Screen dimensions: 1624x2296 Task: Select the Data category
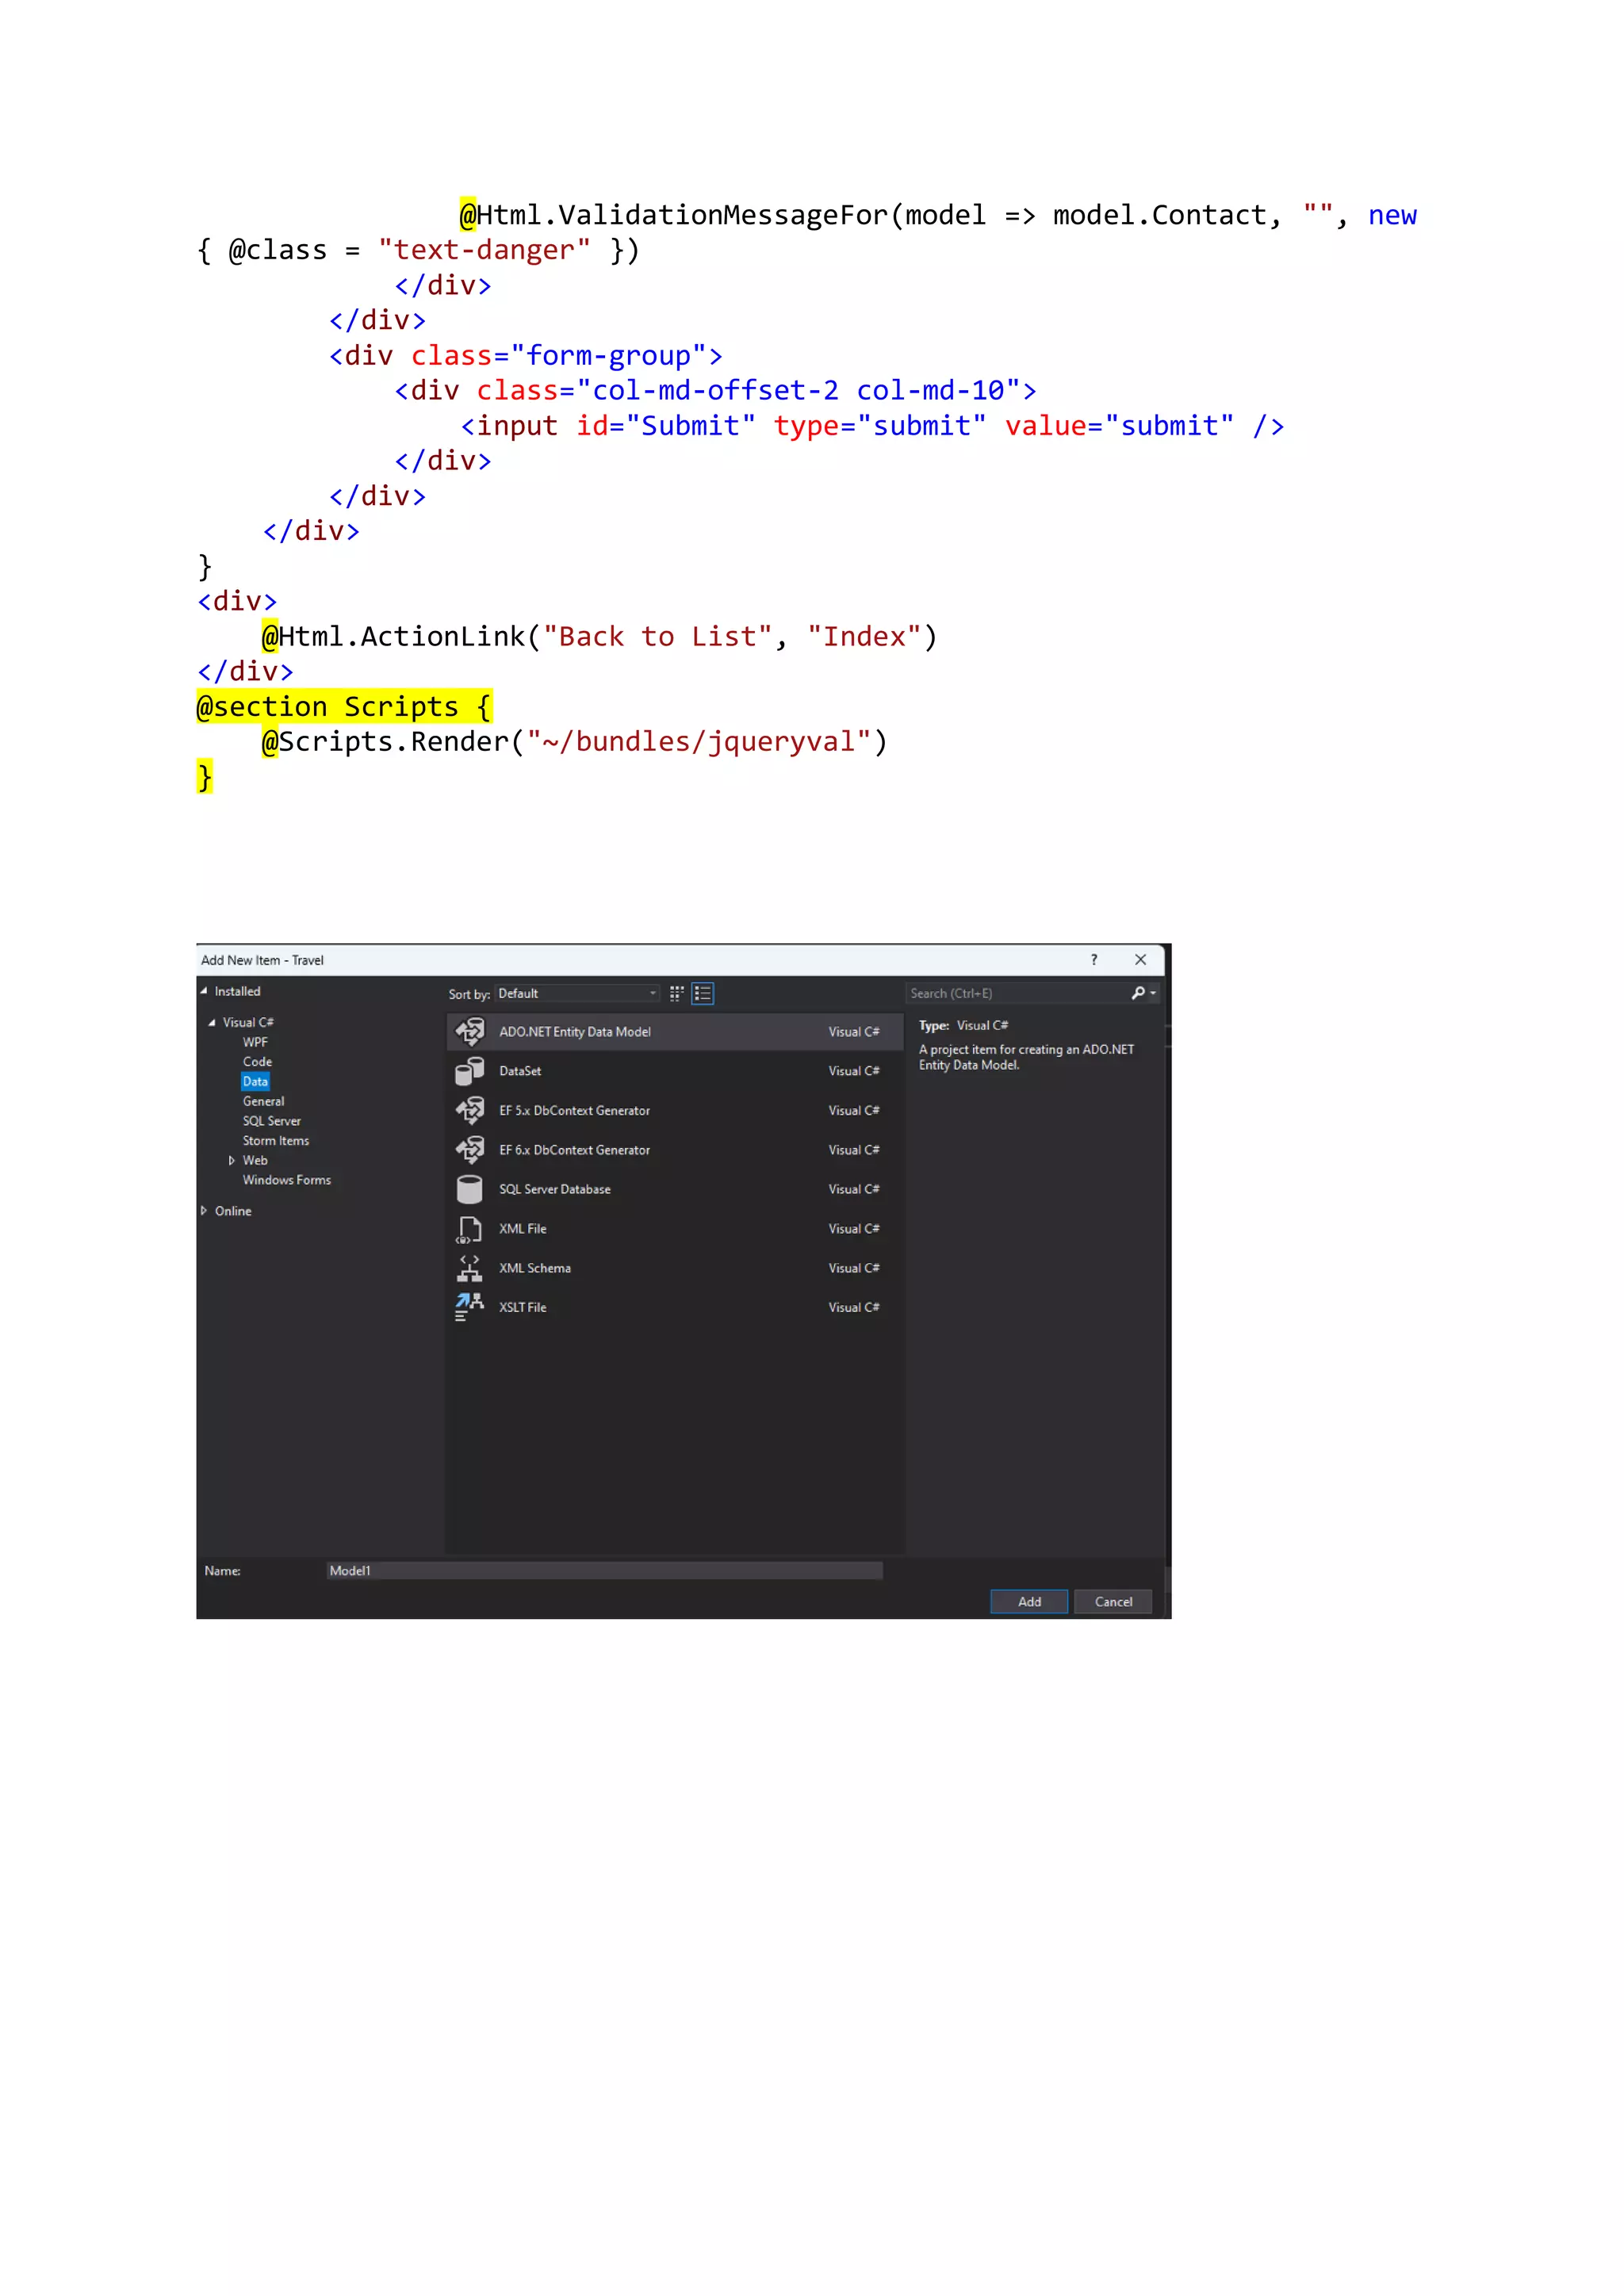(x=255, y=1081)
